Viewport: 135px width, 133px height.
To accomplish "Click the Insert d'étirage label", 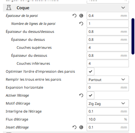I will [x=17, y=127].
